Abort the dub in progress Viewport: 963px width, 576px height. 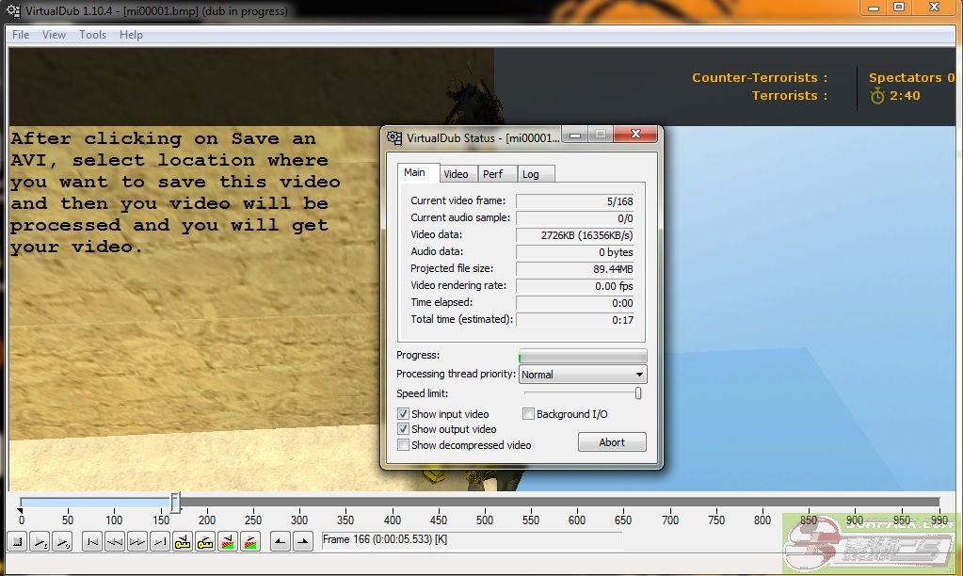pos(611,442)
